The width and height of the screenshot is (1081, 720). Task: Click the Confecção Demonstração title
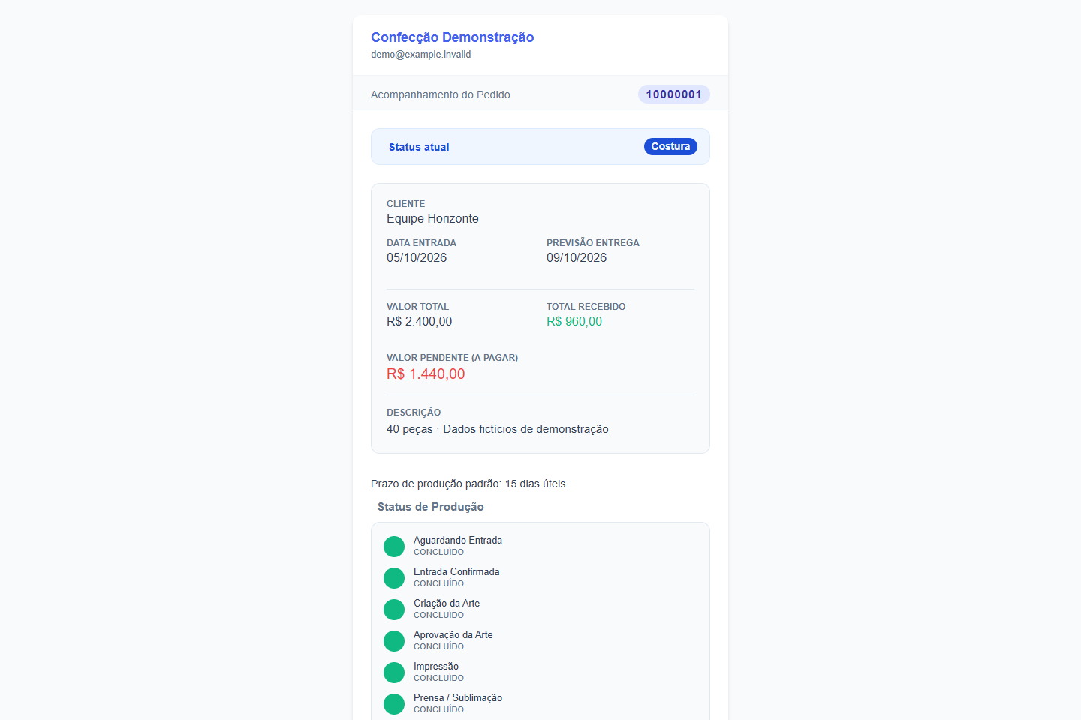(x=453, y=37)
